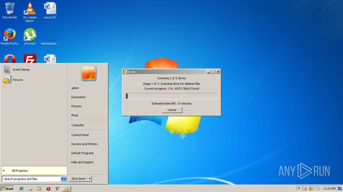This screenshot has width=343, height=192.
Task: Select the µTorrent desktop shortcut
Action: 29,37
